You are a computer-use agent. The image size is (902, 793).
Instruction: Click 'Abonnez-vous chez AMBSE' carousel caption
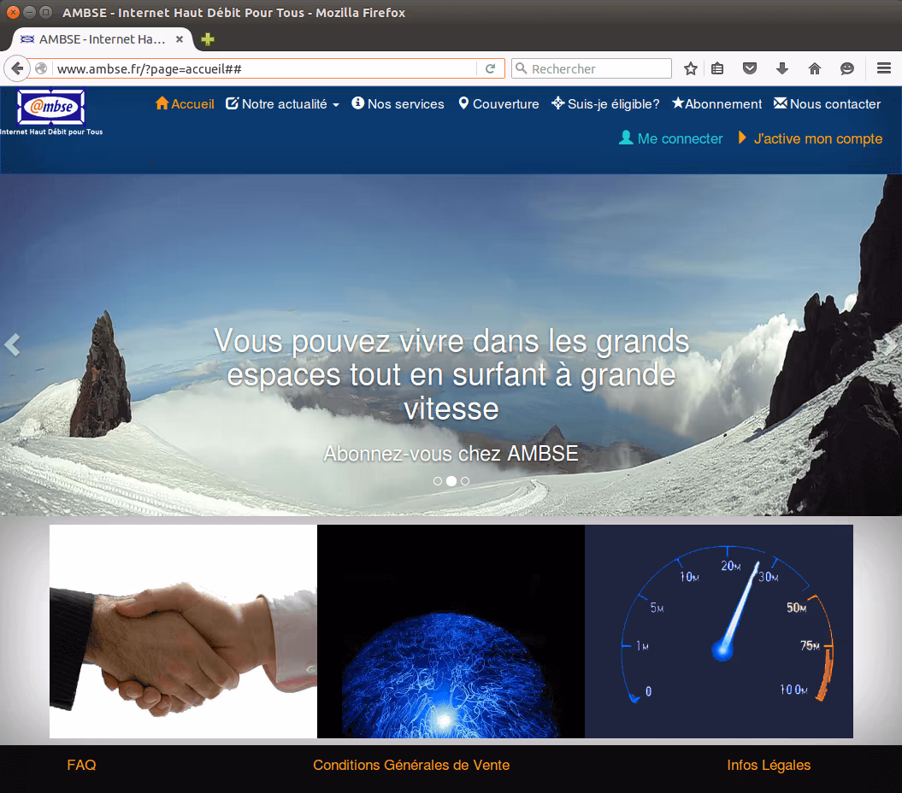click(x=451, y=454)
